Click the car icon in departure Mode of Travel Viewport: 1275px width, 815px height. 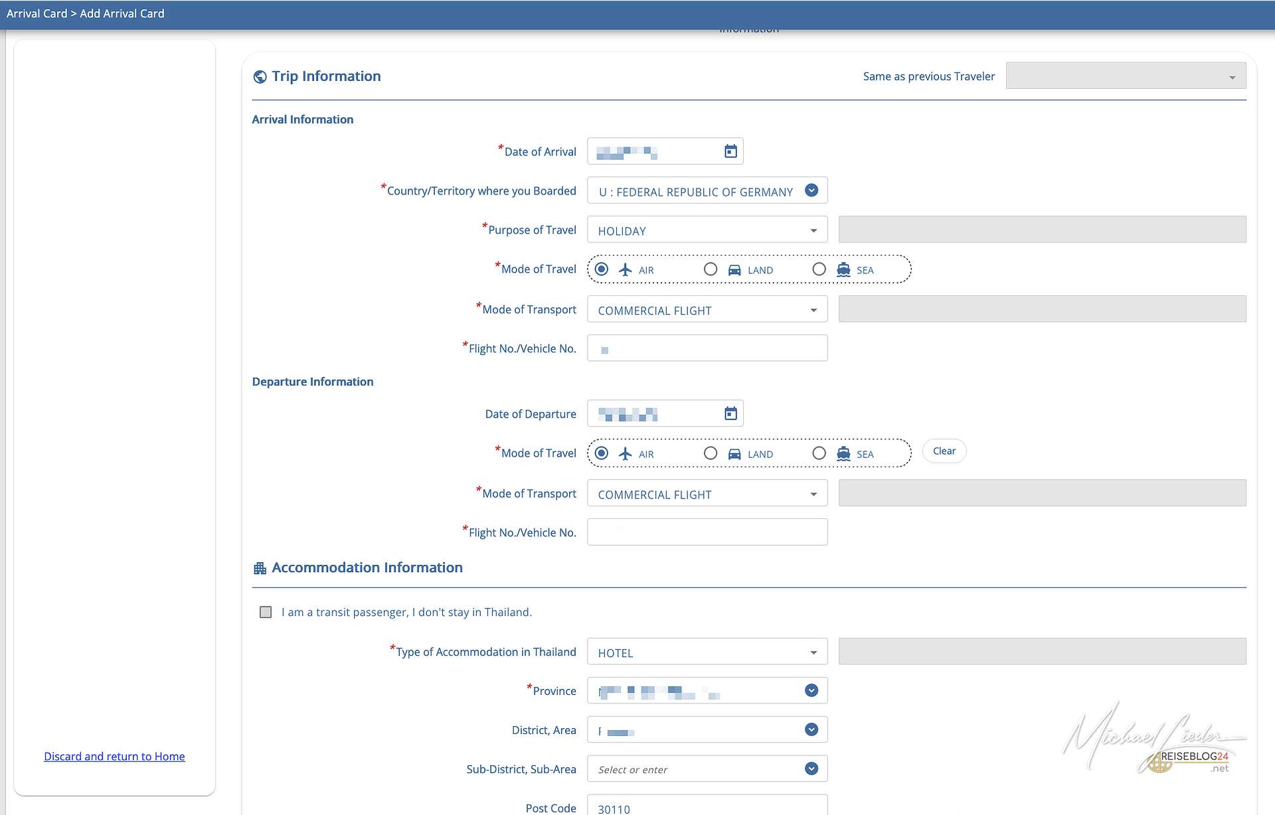pos(734,453)
